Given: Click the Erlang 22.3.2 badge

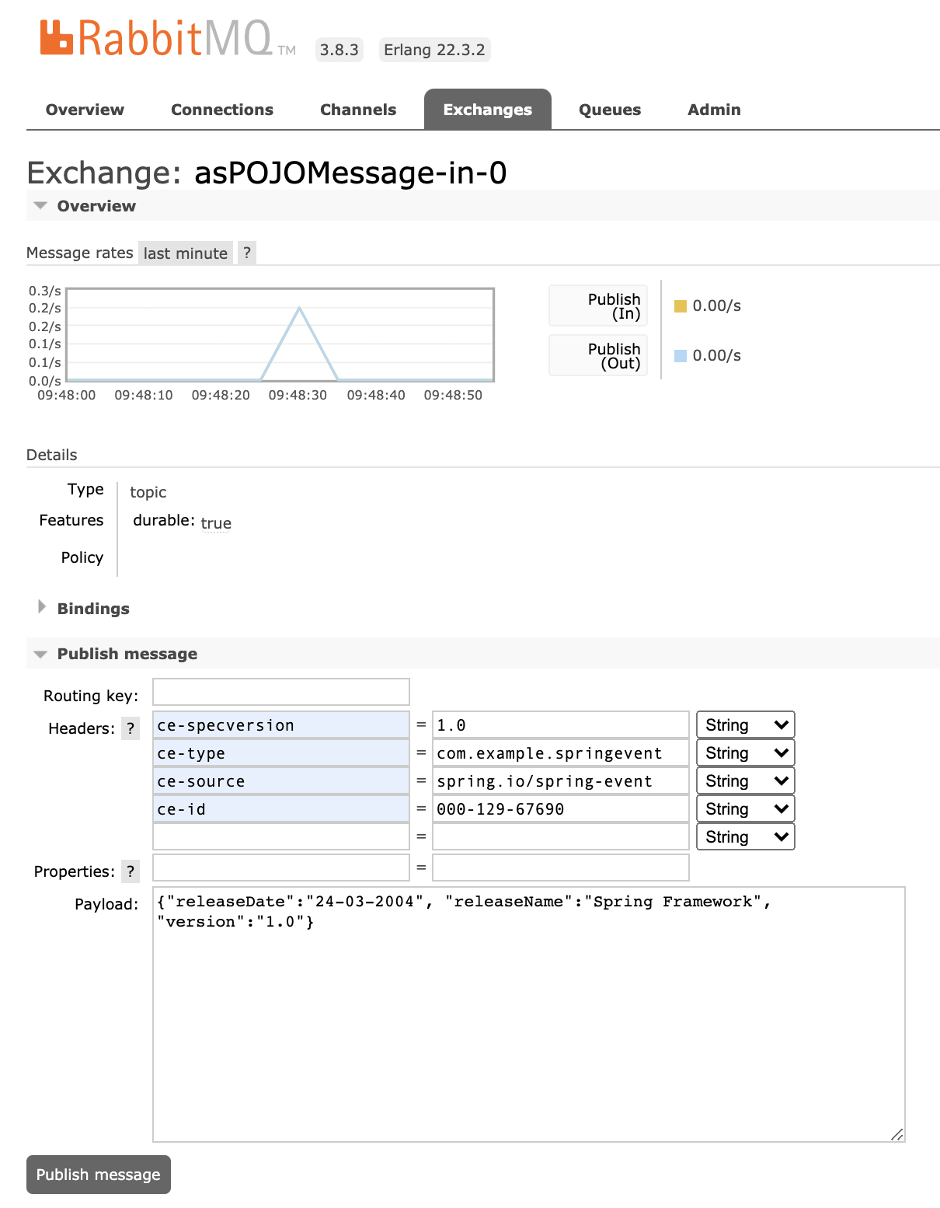Looking at the screenshot, I should click(434, 50).
